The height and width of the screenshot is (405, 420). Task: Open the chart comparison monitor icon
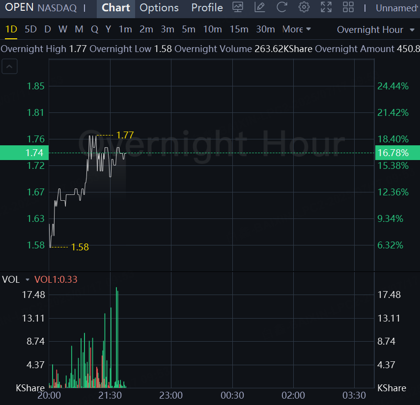pyautogui.click(x=238, y=7)
